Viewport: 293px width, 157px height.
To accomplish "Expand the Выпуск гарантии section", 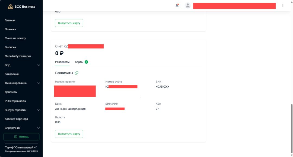I will 39,110.
